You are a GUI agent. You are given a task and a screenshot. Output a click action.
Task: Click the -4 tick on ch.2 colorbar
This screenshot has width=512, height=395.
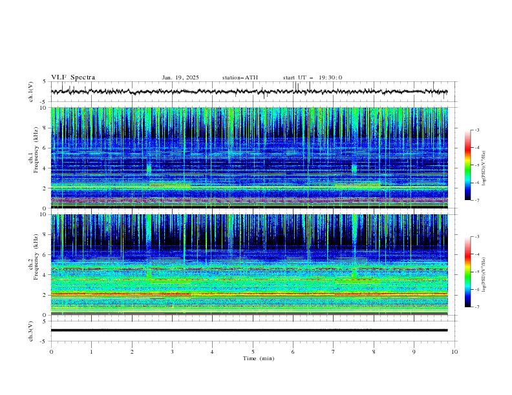click(x=476, y=254)
